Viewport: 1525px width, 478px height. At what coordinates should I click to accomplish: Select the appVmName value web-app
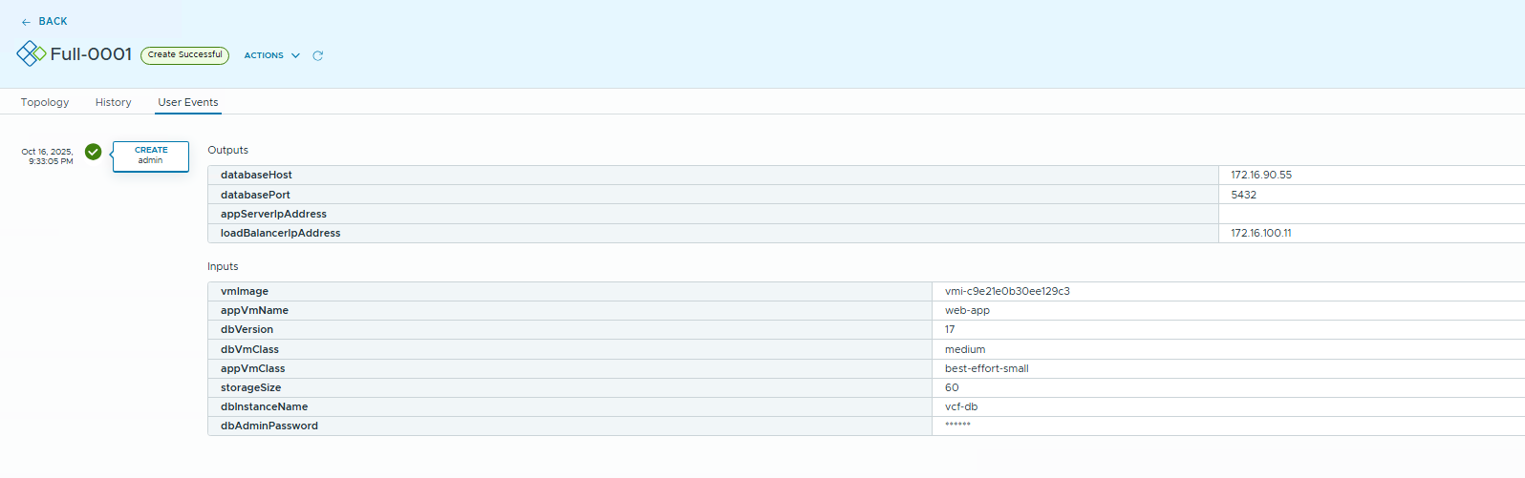(x=967, y=310)
